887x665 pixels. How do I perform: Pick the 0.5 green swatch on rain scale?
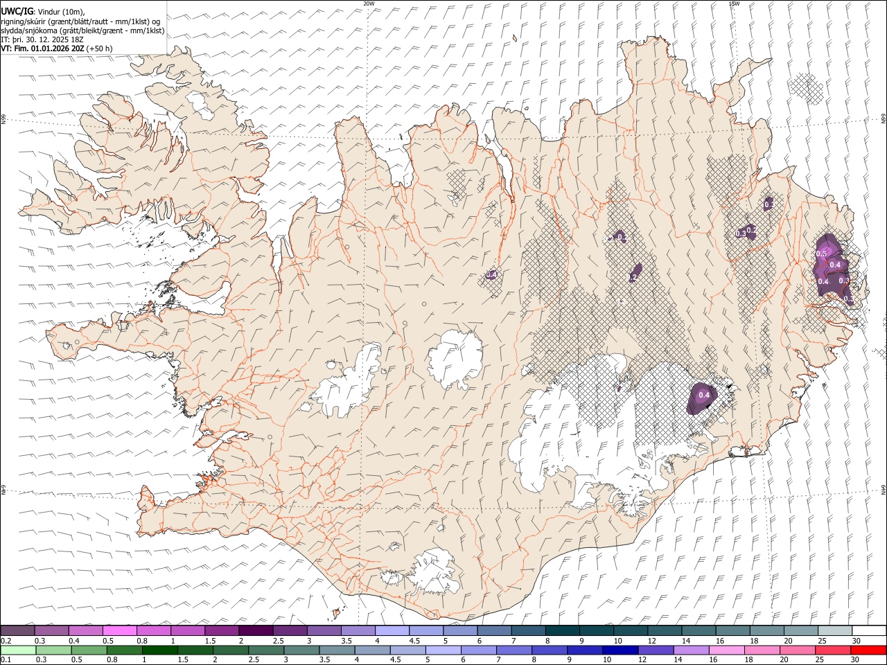(89, 650)
